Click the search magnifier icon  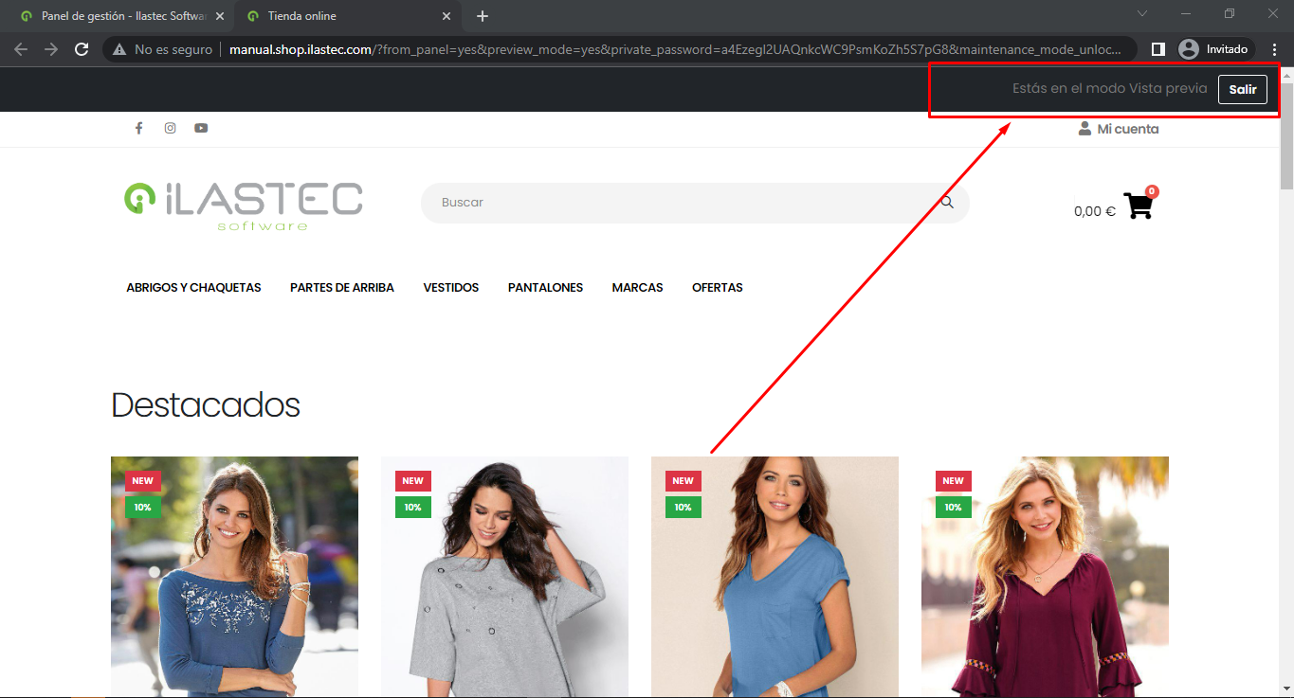946,203
